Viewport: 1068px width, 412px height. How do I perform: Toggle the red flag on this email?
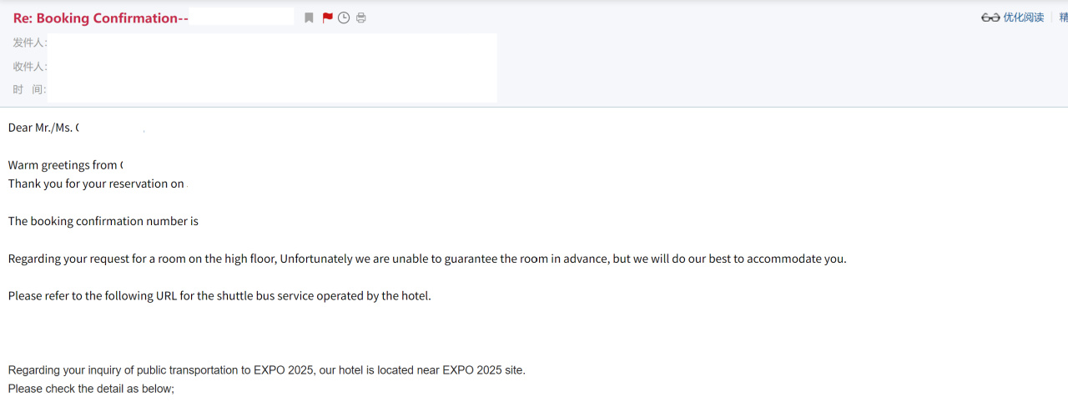(327, 18)
